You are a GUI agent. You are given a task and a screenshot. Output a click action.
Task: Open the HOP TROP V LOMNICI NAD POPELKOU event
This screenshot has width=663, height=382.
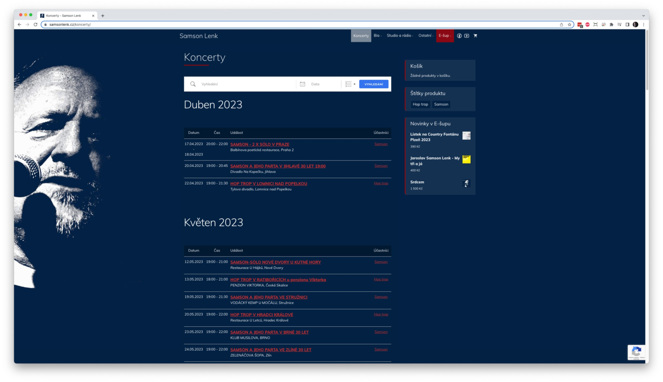(268, 184)
